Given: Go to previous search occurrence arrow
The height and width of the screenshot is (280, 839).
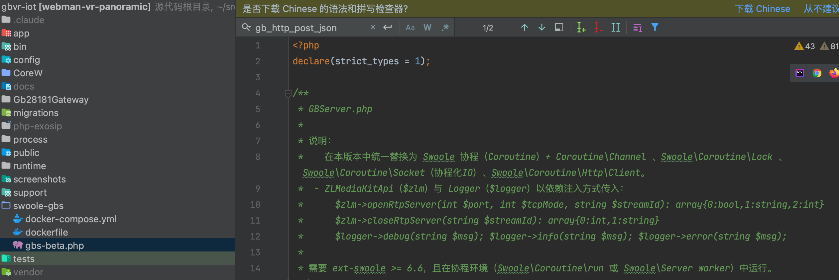Looking at the screenshot, I should pyautogui.click(x=525, y=28).
